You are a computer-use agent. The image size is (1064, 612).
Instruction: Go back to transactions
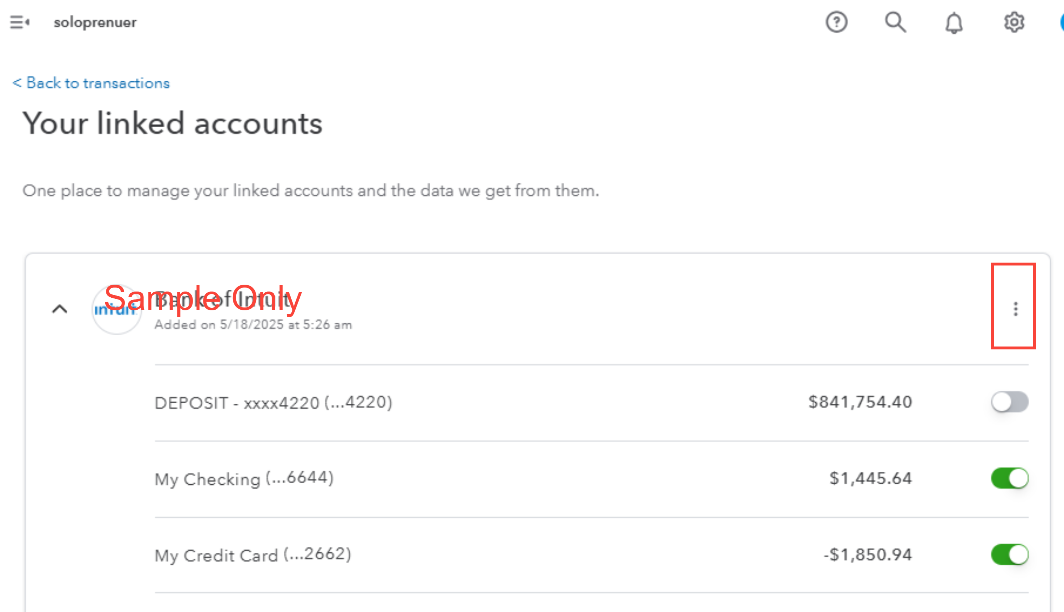click(x=91, y=83)
